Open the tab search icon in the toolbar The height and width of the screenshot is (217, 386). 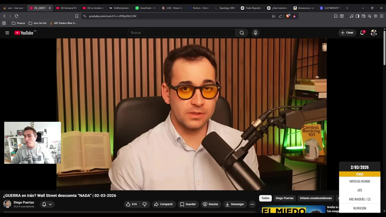point(342,16)
